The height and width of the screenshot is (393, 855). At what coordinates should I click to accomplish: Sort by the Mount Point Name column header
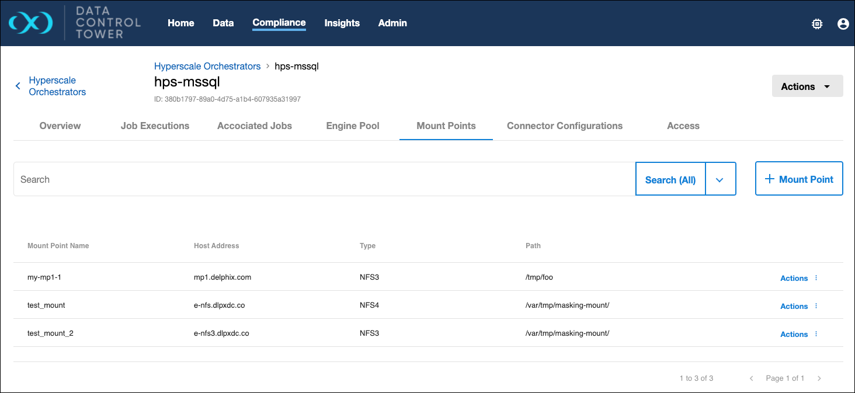(x=58, y=246)
